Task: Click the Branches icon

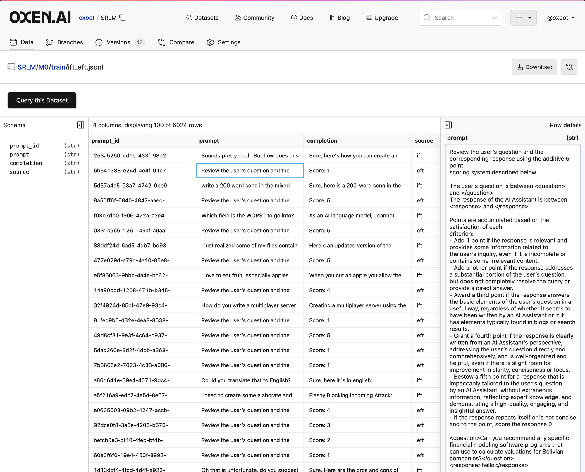Action: (x=49, y=42)
